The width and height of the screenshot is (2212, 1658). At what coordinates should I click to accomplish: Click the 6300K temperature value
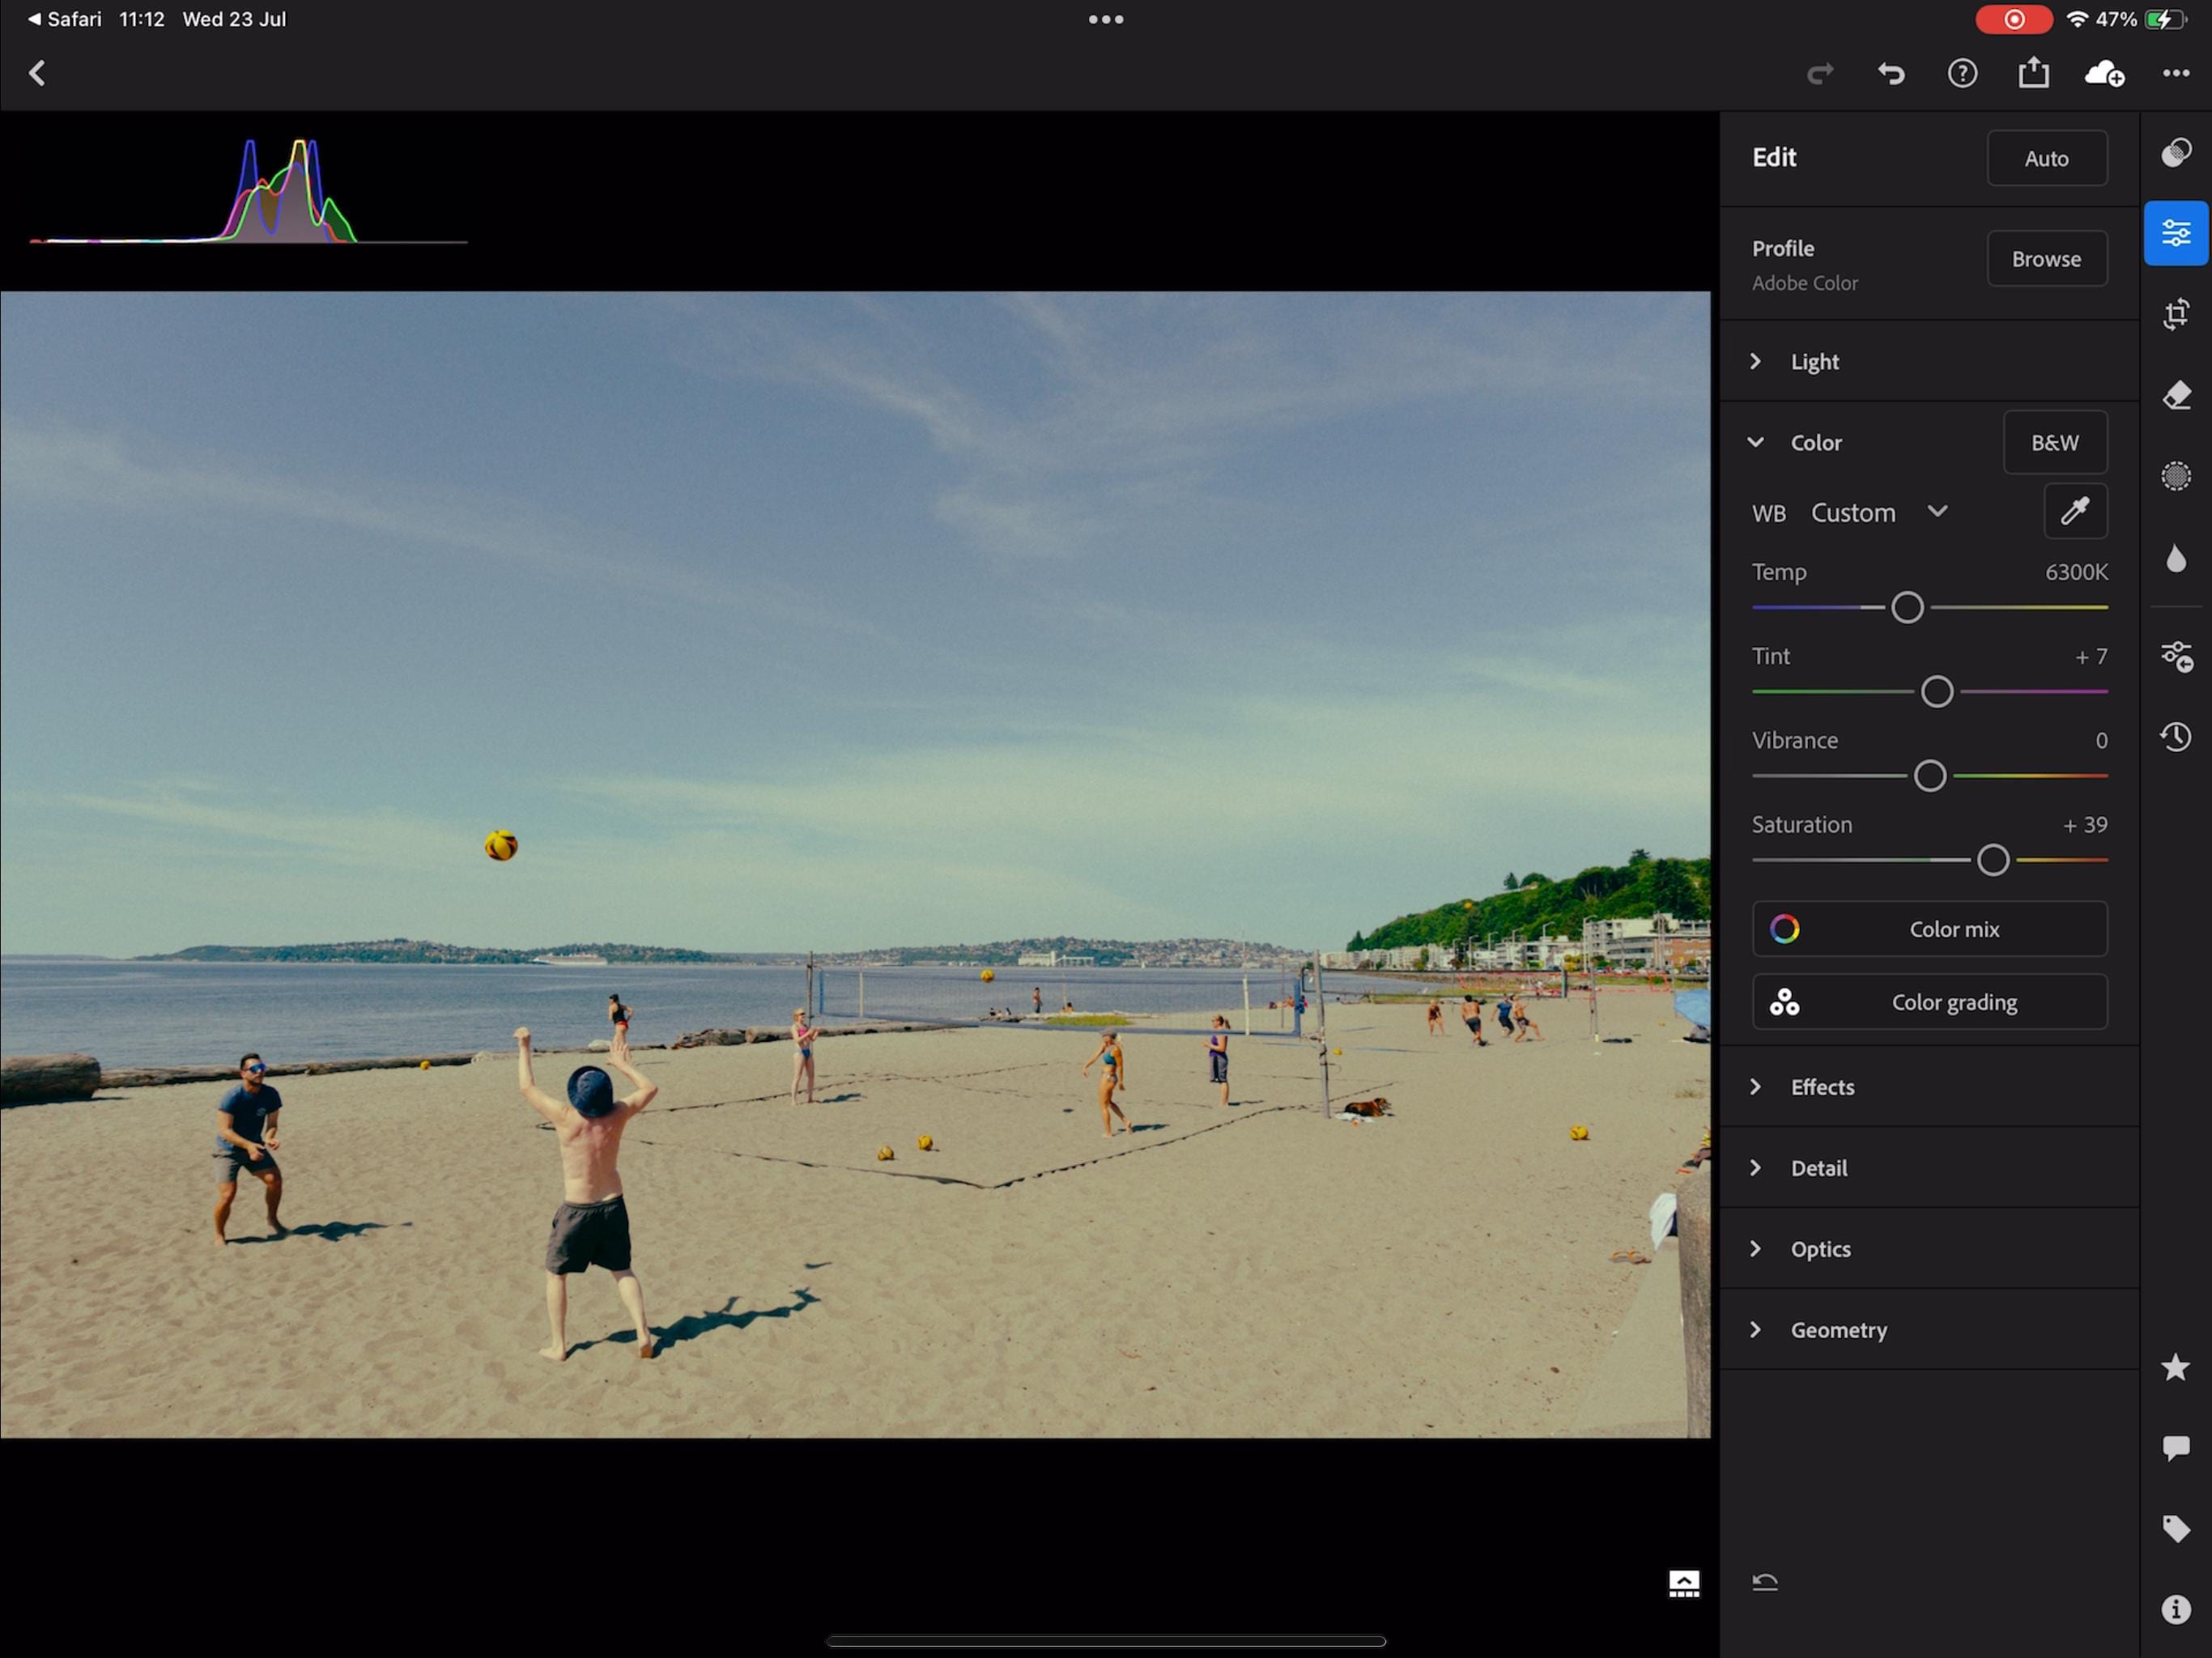click(x=2076, y=572)
